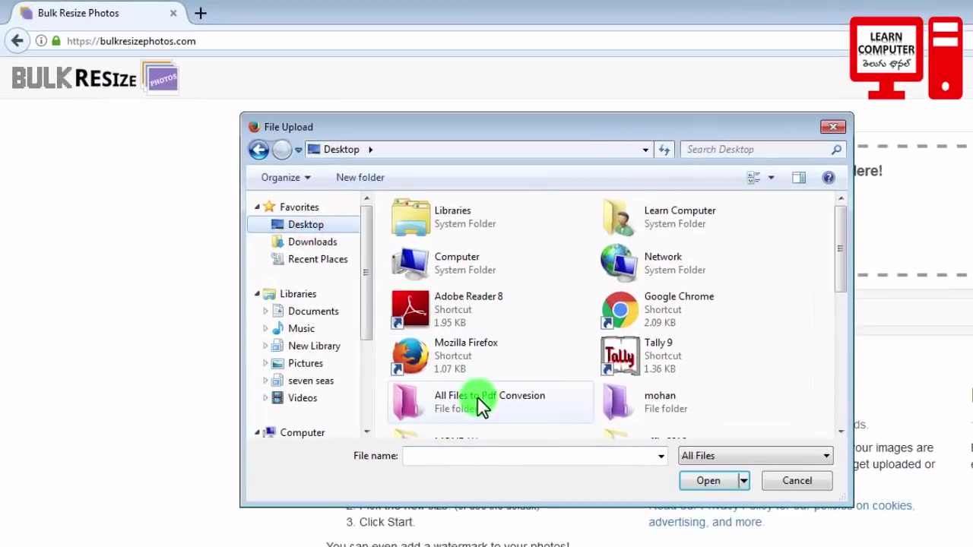Click the Open button's split arrow
The height and width of the screenshot is (547, 973).
743,481
